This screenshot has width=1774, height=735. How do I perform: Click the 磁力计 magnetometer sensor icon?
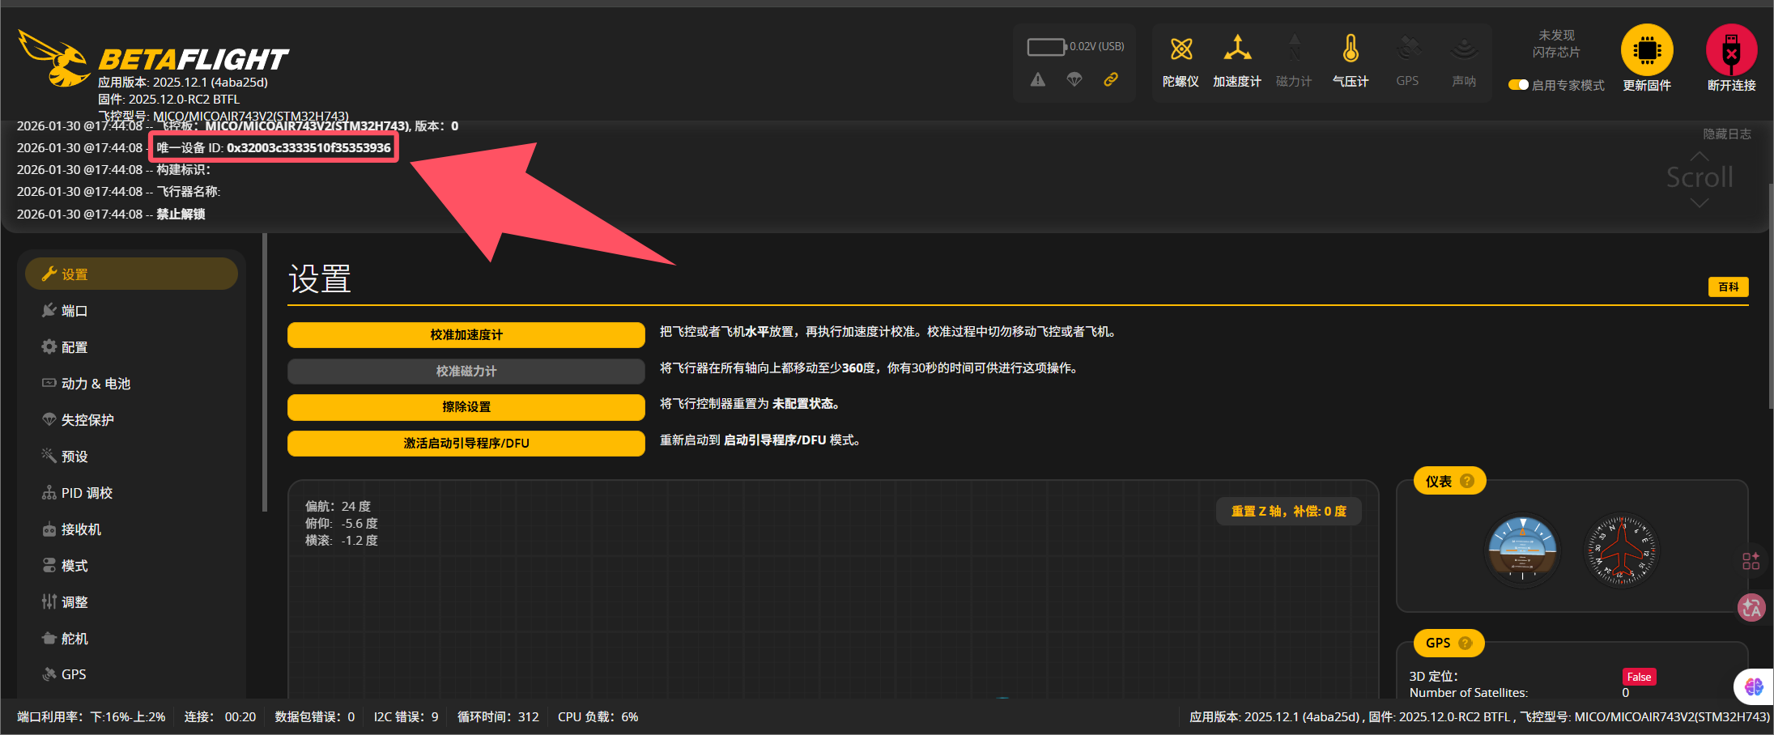click(1294, 49)
